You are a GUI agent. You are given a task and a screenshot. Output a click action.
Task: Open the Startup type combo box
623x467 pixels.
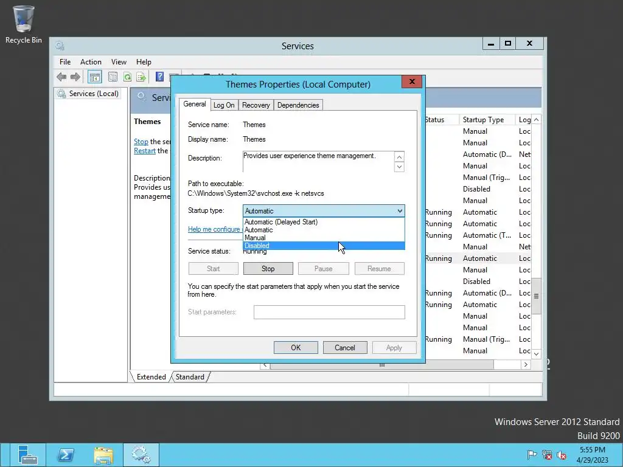pos(324,211)
